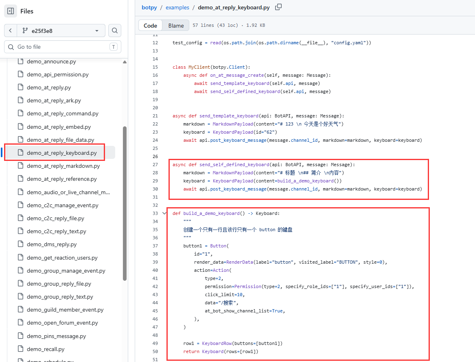Viewport: 475px width, 362px height.
Task: Open demo_audio_or_live_channel_m... file
Action: [x=68, y=192]
